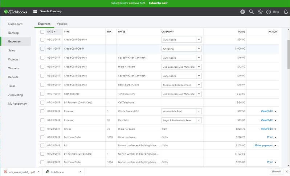
Task: Click the Installer.exe file icon
Action: tap(48, 172)
